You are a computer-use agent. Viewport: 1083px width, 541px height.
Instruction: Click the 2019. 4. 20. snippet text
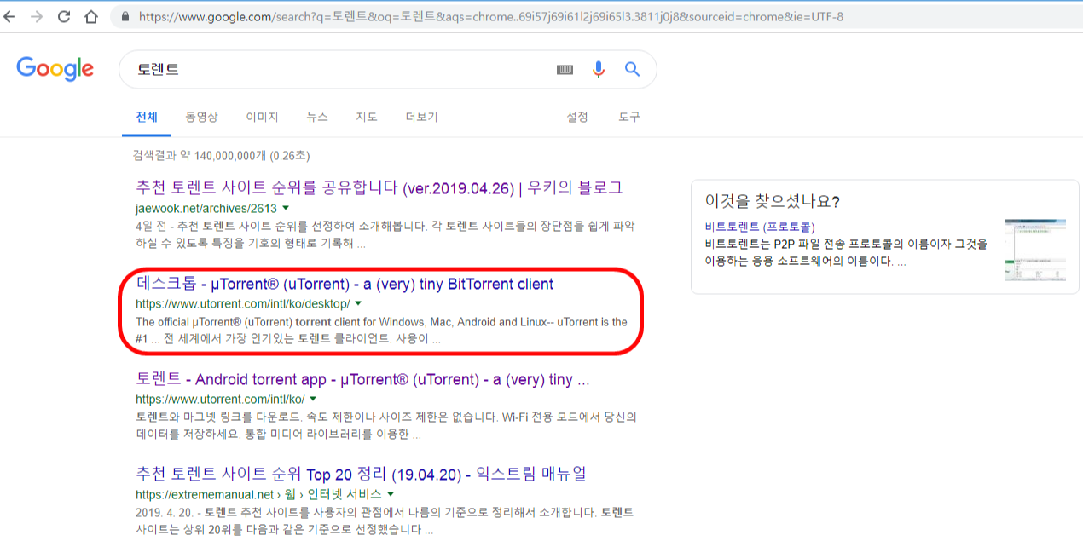tap(385, 521)
